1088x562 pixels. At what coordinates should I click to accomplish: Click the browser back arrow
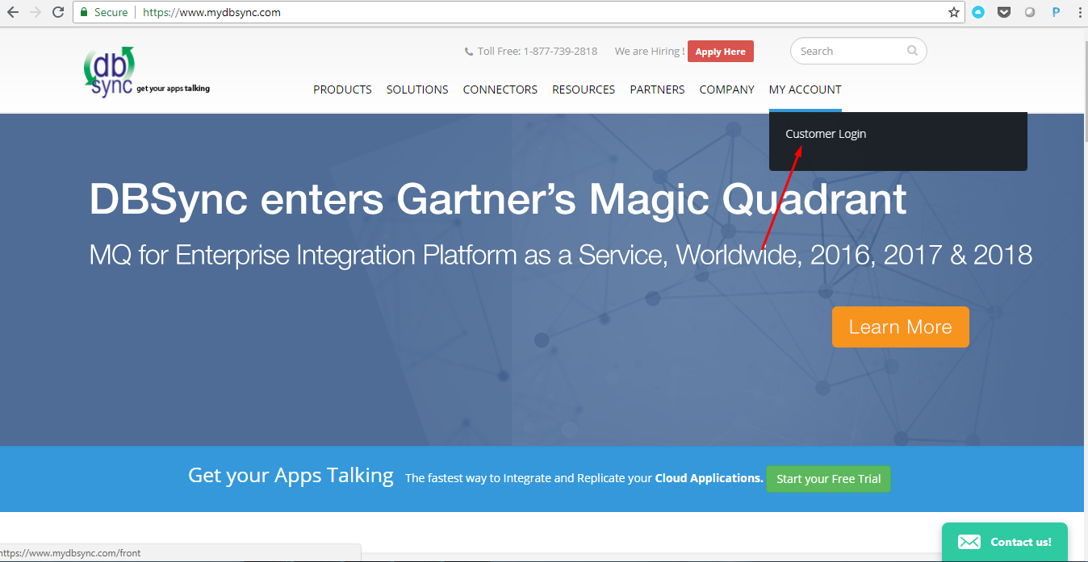[13, 12]
